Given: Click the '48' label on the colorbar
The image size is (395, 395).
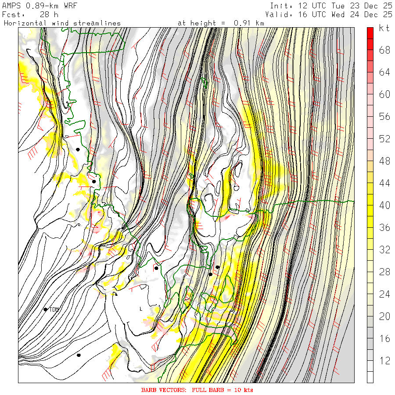Looking at the screenshot, I should click(x=384, y=161).
